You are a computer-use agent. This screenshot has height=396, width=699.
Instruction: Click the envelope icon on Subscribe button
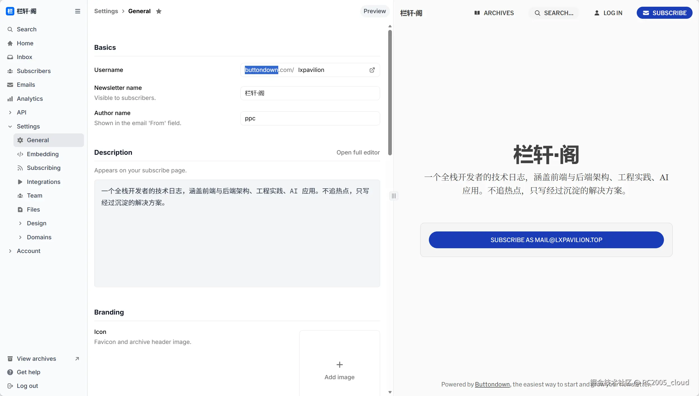[x=646, y=13]
